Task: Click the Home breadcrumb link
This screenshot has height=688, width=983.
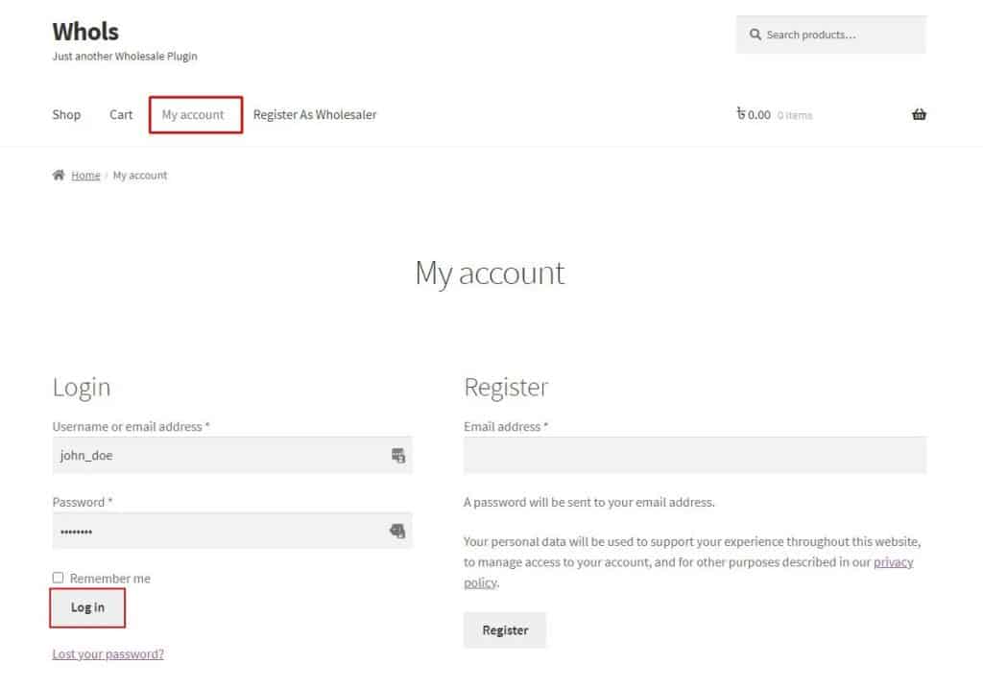Action: point(85,176)
